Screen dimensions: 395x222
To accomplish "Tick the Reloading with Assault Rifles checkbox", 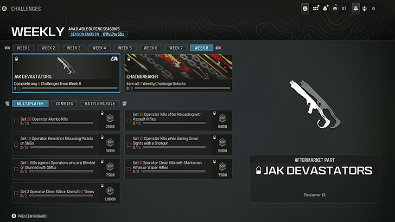I will [129, 121].
